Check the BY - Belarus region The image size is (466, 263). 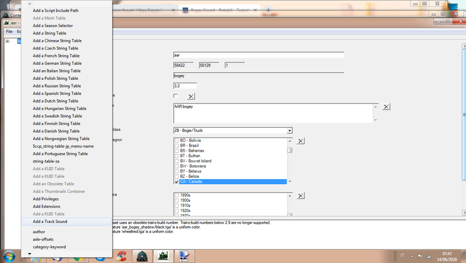click(177, 171)
